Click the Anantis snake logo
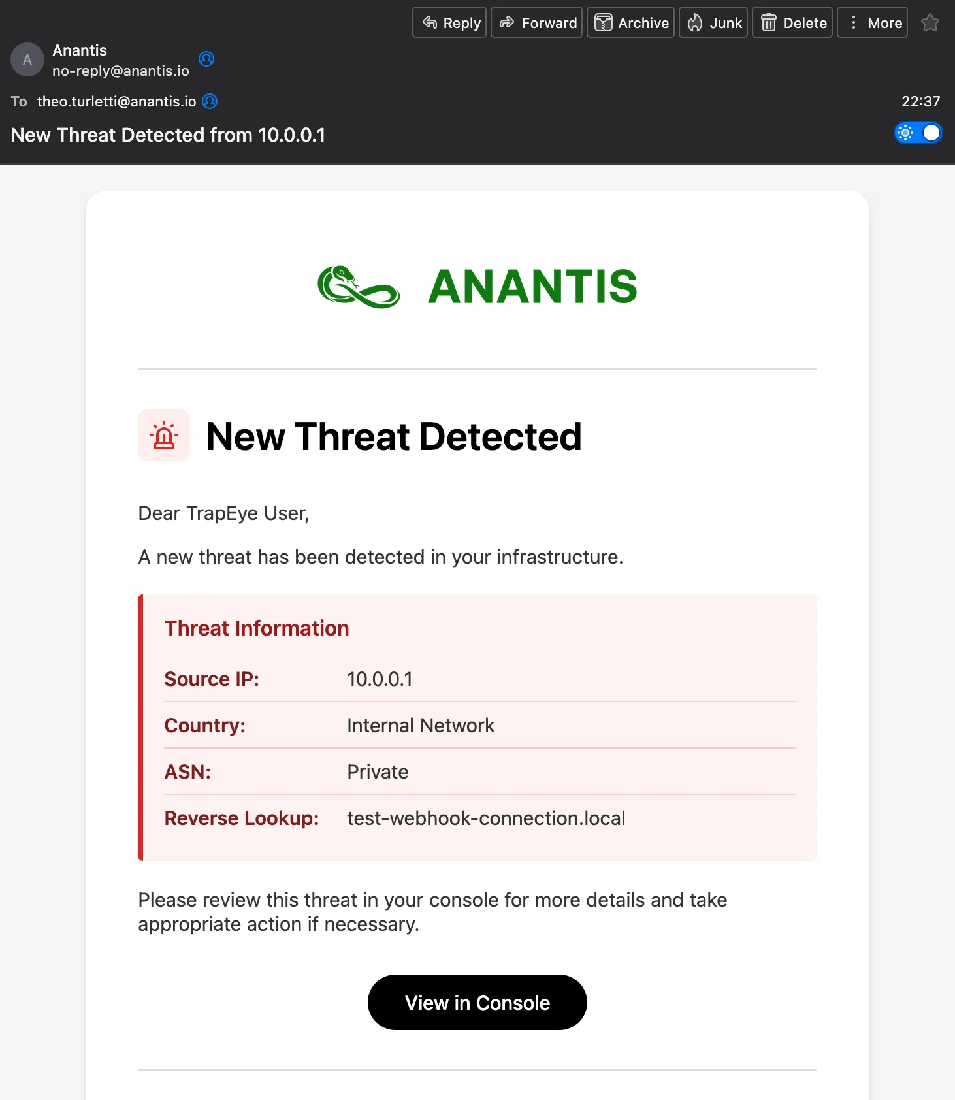Screen dimensions: 955x1100 [x=359, y=287]
